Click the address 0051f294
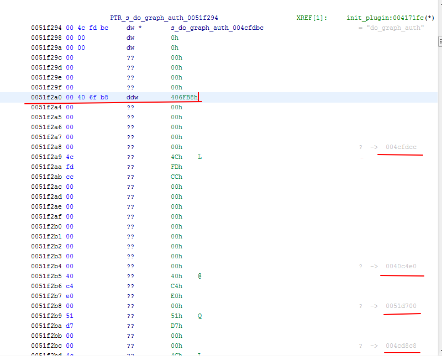 click(46, 28)
